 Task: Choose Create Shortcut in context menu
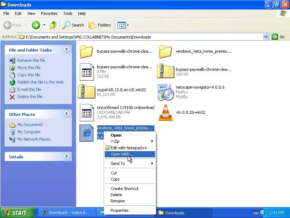(x=130, y=189)
